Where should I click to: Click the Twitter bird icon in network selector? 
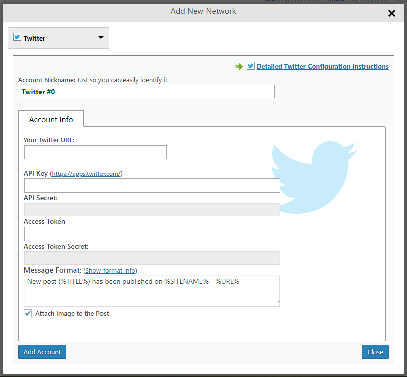pos(17,37)
